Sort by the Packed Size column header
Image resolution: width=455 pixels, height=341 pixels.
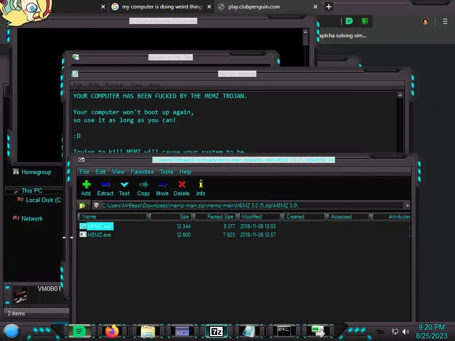pos(216,217)
